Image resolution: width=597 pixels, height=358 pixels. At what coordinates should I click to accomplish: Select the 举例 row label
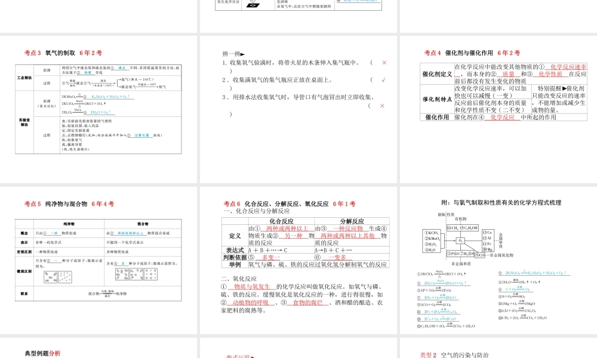pyautogui.click(x=235, y=264)
